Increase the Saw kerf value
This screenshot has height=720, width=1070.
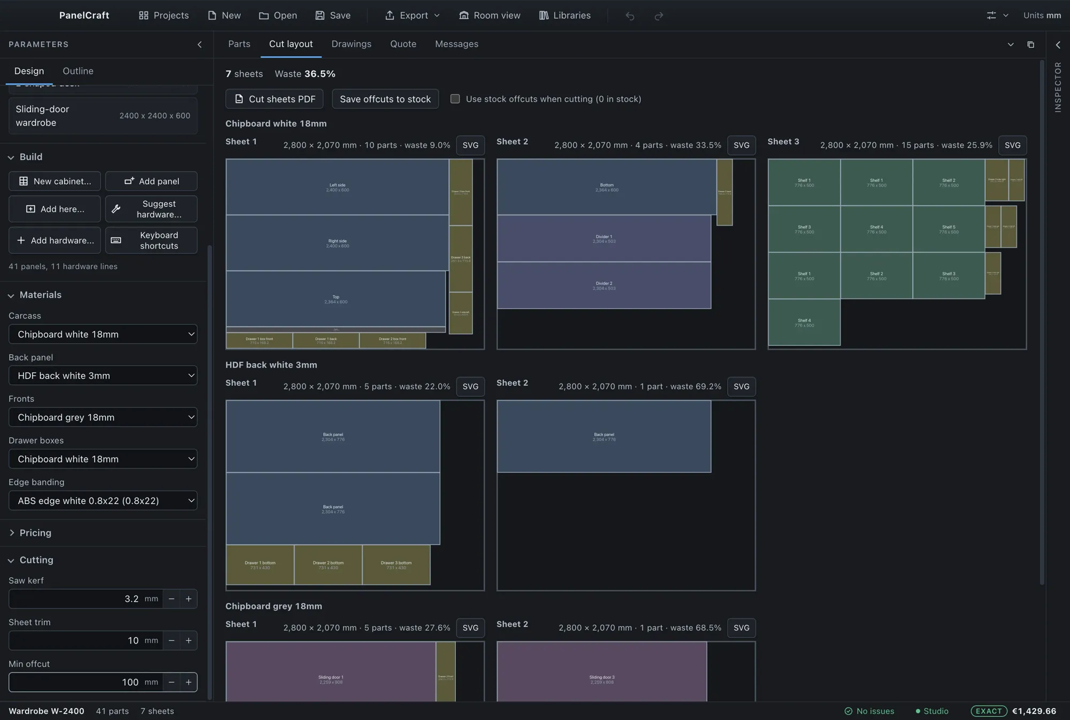pos(188,599)
